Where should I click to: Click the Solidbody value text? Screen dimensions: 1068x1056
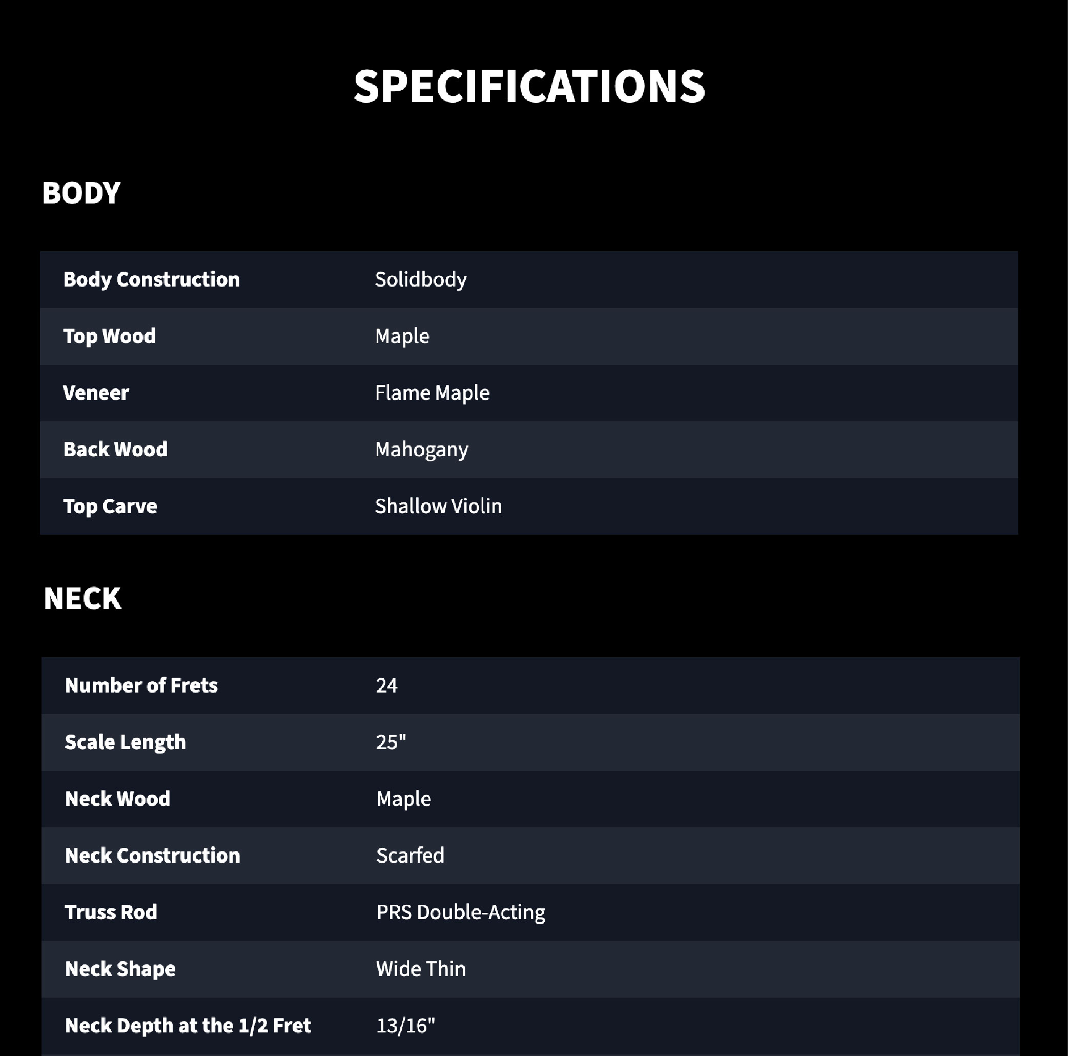coord(421,279)
